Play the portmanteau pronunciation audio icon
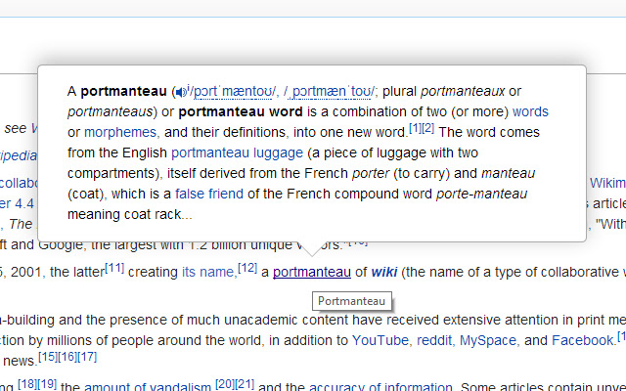 pyautogui.click(x=180, y=92)
